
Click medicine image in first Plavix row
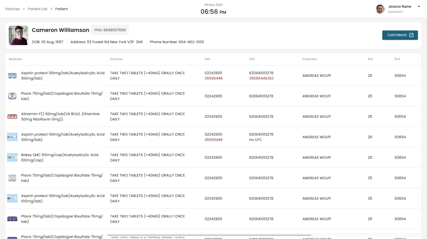pyautogui.click(x=12, y=96)
